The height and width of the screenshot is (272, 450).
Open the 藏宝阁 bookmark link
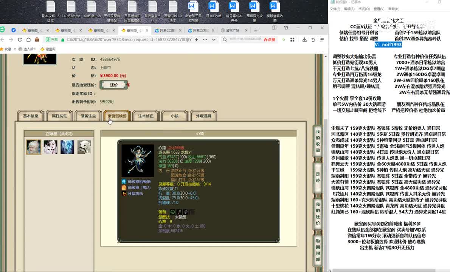[x=48, y=49]
